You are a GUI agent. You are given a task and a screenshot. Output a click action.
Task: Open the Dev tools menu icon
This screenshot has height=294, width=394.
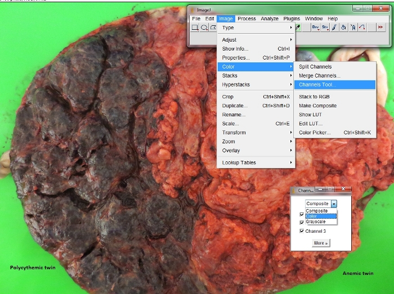(x=315, y=28)
